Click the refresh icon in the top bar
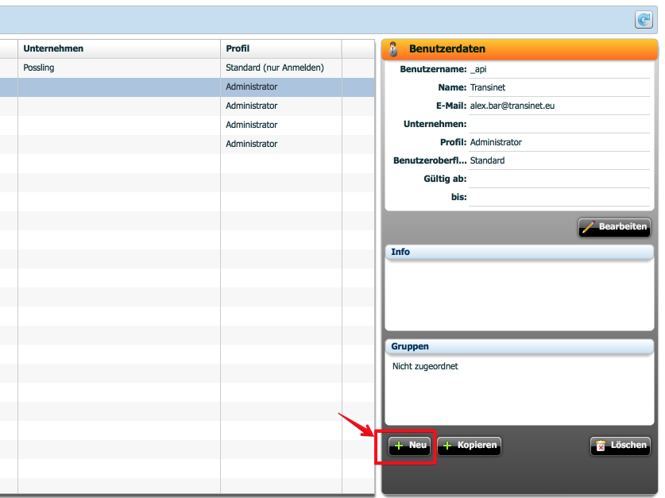This screenshot has width=665, height=498. click(643, 20)
